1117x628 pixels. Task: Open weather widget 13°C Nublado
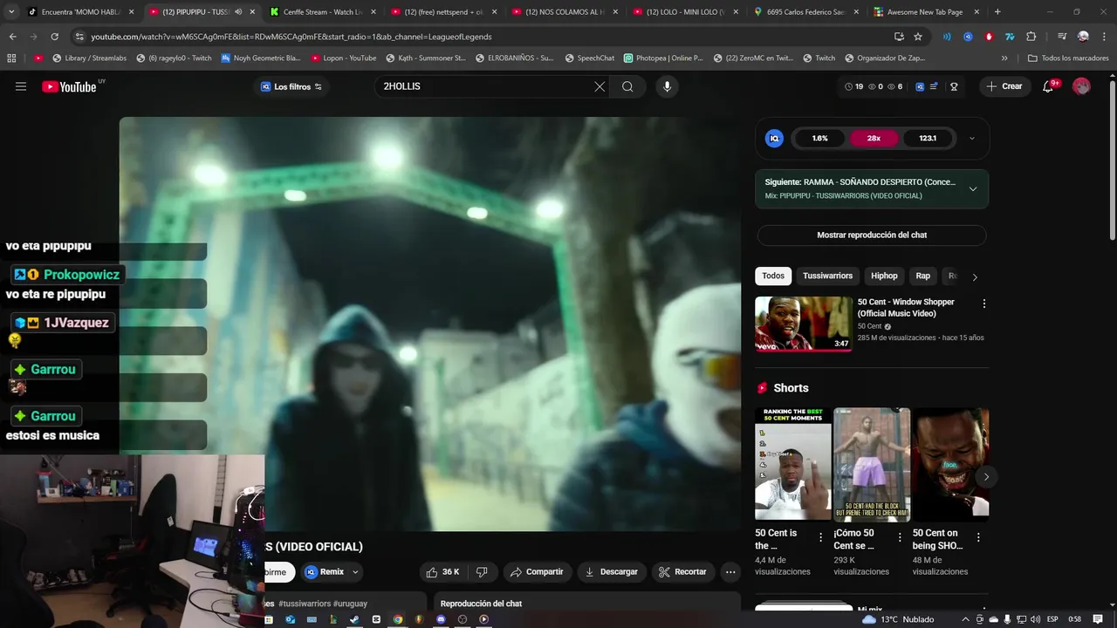tap(898, 619)
